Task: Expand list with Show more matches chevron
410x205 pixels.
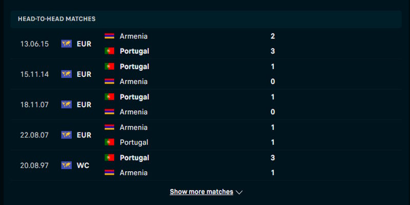Action: coord(239,192)
